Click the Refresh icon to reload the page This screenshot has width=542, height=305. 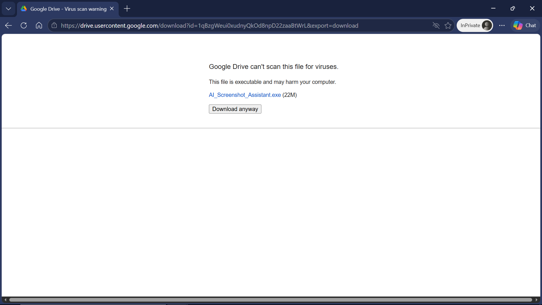click(x=23, y=25)
